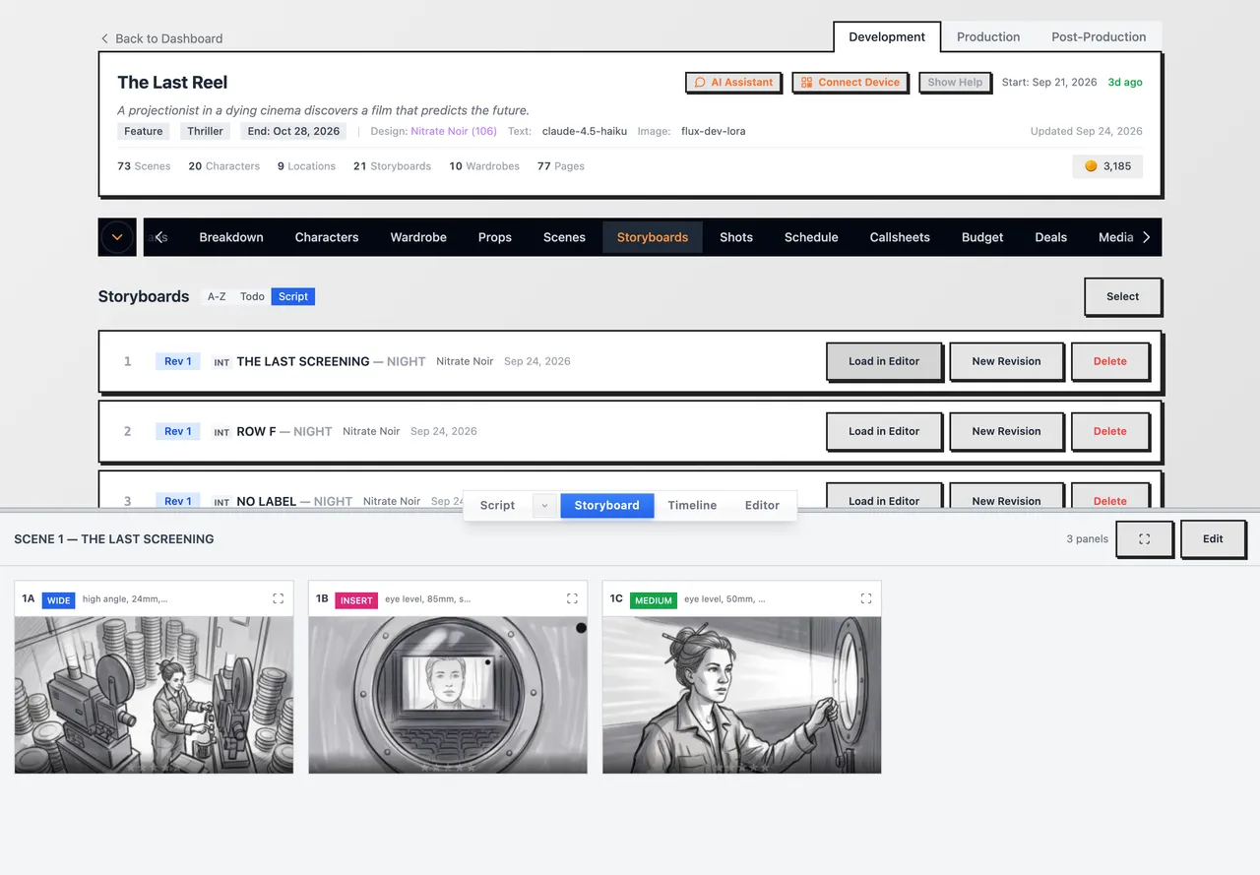The height and width of the screenshot is (875, 1260).
Task: Open fullscreen view for Scene 1 storyboard
Action: (1144, 538)
